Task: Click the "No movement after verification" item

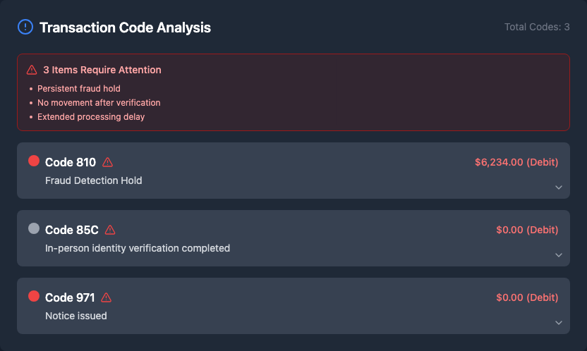Action: (99, 103)
